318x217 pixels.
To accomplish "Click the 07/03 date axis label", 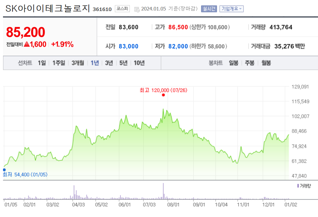I will tap(149, 205).
